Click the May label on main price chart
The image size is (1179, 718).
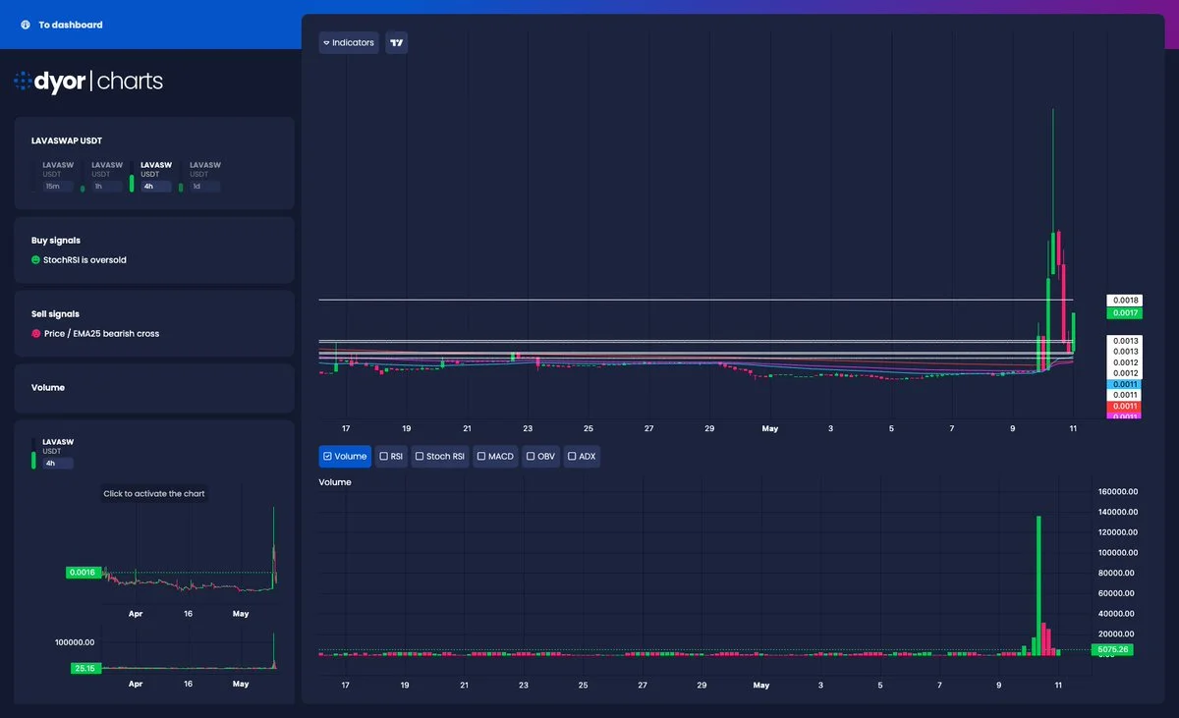tap(770, 428)
